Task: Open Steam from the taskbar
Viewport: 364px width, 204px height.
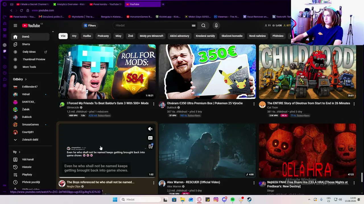Action: coord(249,199)
